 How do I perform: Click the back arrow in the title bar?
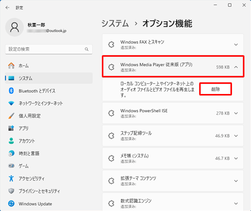click(8, 8)
